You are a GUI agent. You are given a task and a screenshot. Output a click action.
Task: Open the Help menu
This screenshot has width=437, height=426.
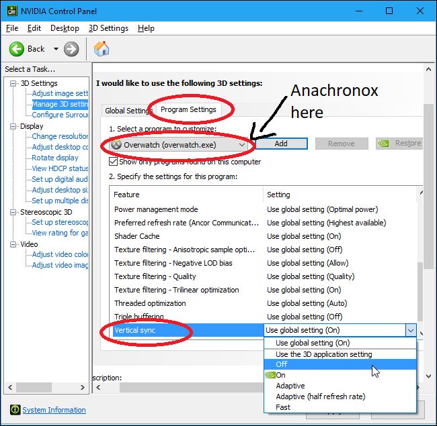tap(146, 28)
